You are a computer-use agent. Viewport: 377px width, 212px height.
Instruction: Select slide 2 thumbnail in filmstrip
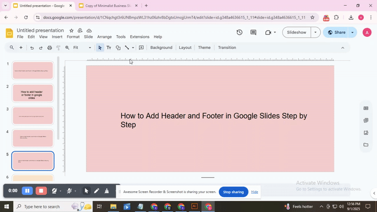pos(33,93)
